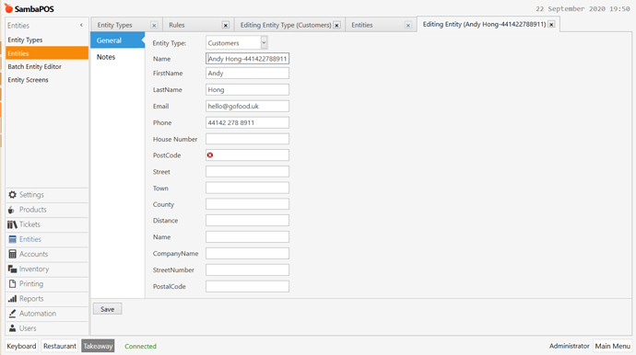Open the Entity Type dropdown arrow
The height and width of the screenshot is (355, 636).
pos(264,42)
